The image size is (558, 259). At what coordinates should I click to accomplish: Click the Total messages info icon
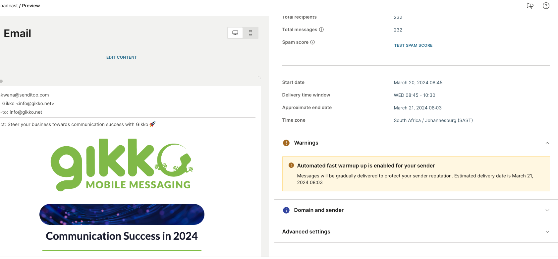coord(321,30)
